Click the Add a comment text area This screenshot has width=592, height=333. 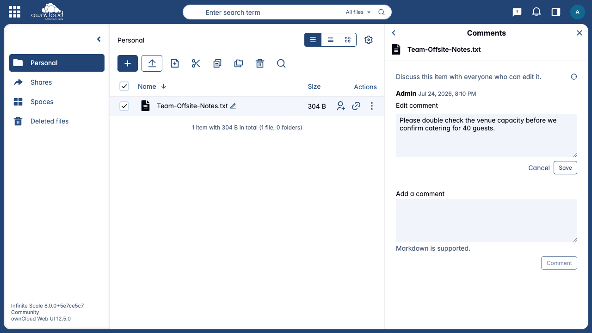click(487, 221)
